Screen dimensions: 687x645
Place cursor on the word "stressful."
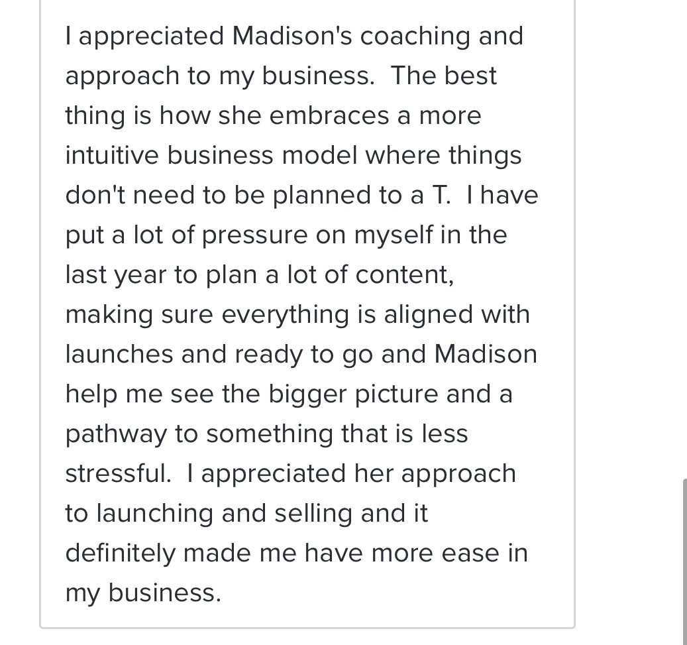pos(117,473)
